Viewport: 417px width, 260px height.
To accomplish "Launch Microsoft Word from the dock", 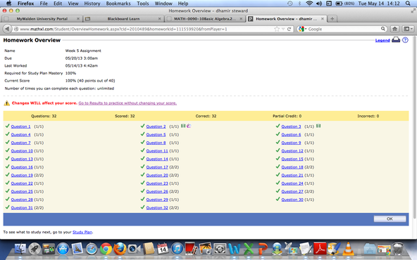I will (x=235, y=249).
